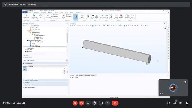The width and height of the screenshot is (192, 108).
Task: Open the 1D Plot Group 7 button
Action: [x=116, y=17]
